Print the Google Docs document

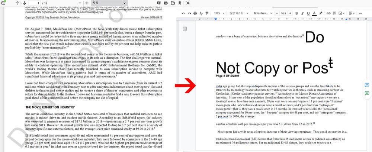tap(195, 13)
